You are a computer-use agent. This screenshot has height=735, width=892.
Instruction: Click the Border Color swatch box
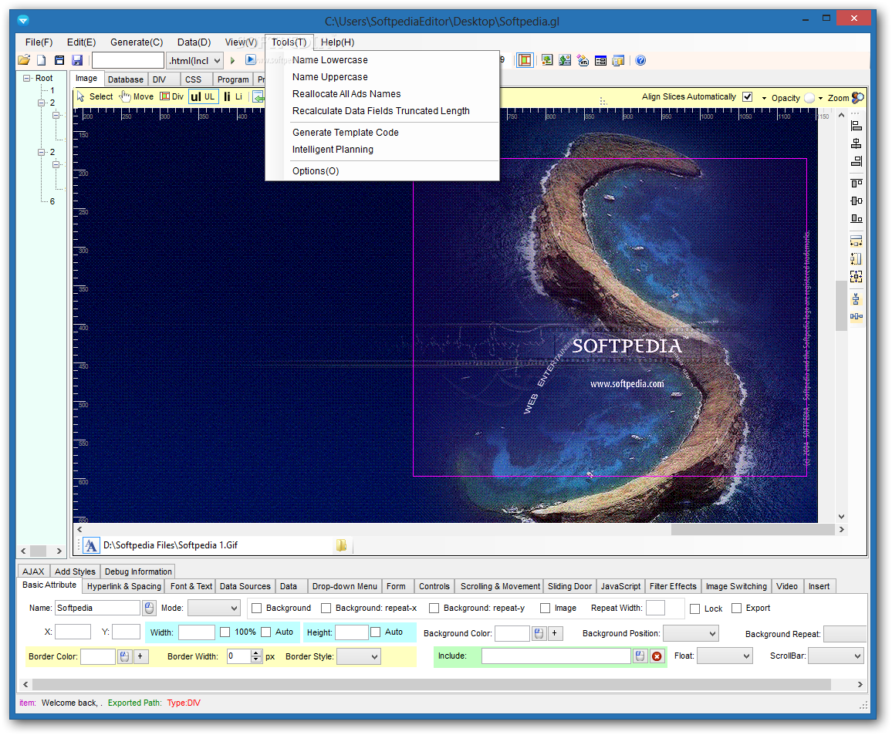tap(98, 656)
